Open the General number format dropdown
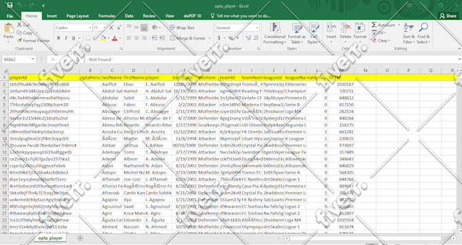This screenshot has height=245, width=462. pyautogui.click(x=257, y=28)
